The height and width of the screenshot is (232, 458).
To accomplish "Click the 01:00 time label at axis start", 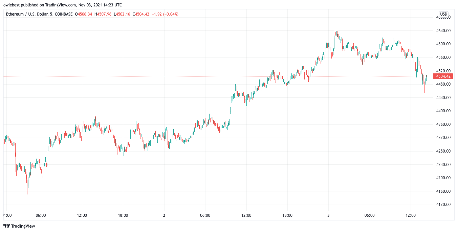I will click(8, 215).
